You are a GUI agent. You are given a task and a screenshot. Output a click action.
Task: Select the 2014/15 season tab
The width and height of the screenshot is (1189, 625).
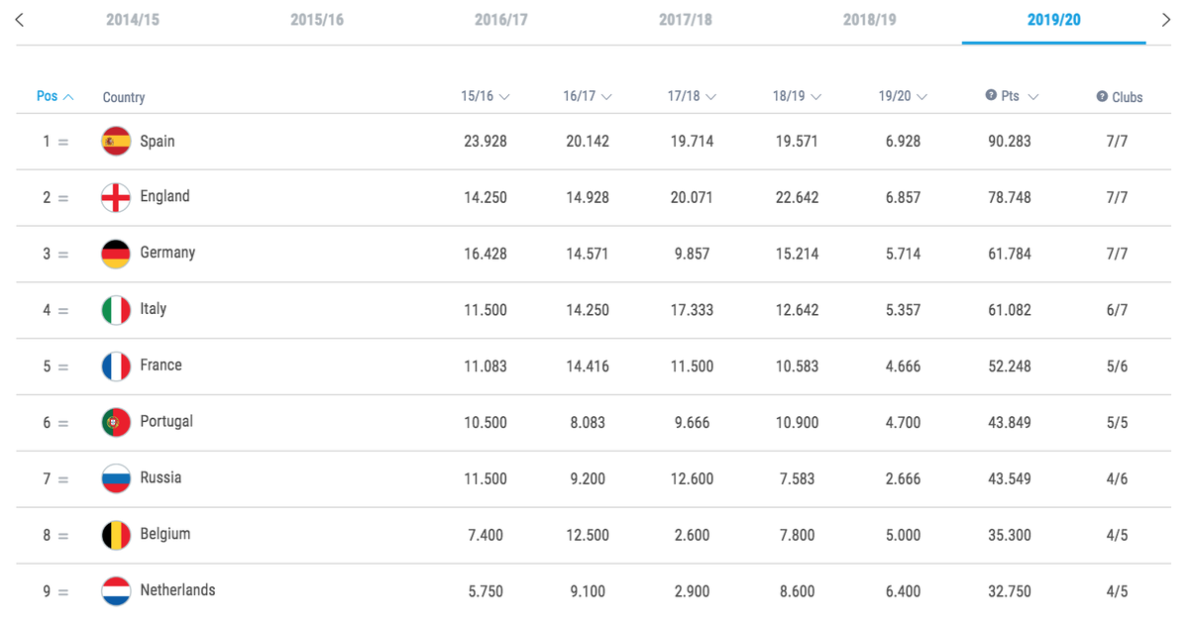point(133,20)
